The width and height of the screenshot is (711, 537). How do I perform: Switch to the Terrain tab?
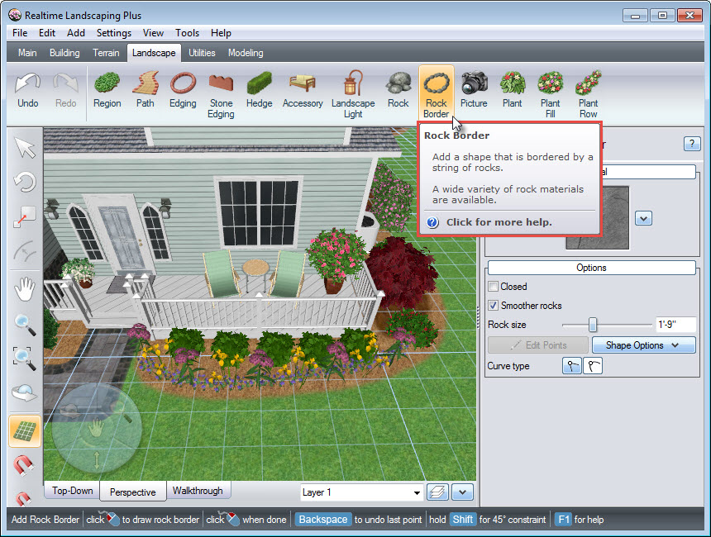coord(106,53)
